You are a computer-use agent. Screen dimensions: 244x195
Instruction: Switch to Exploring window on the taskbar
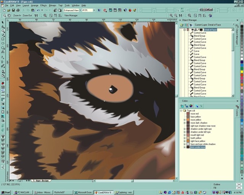click(x=124, y=192)
